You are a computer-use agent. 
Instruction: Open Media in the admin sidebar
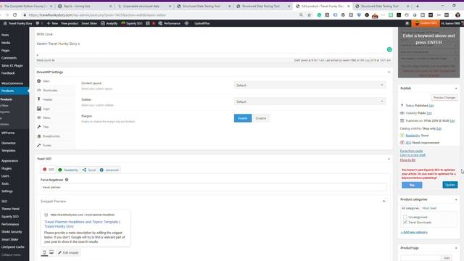click(6, 43)
